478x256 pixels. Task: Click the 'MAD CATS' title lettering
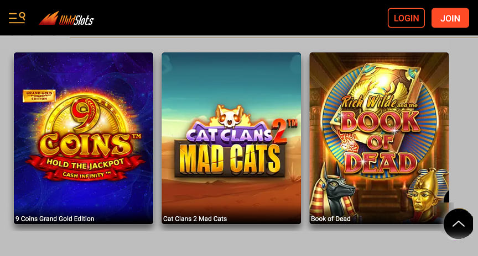tap(230, 159)
